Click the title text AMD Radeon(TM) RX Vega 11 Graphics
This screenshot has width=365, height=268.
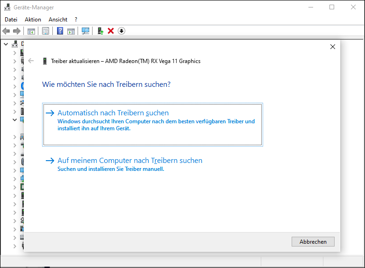click(x=153, y=61)
